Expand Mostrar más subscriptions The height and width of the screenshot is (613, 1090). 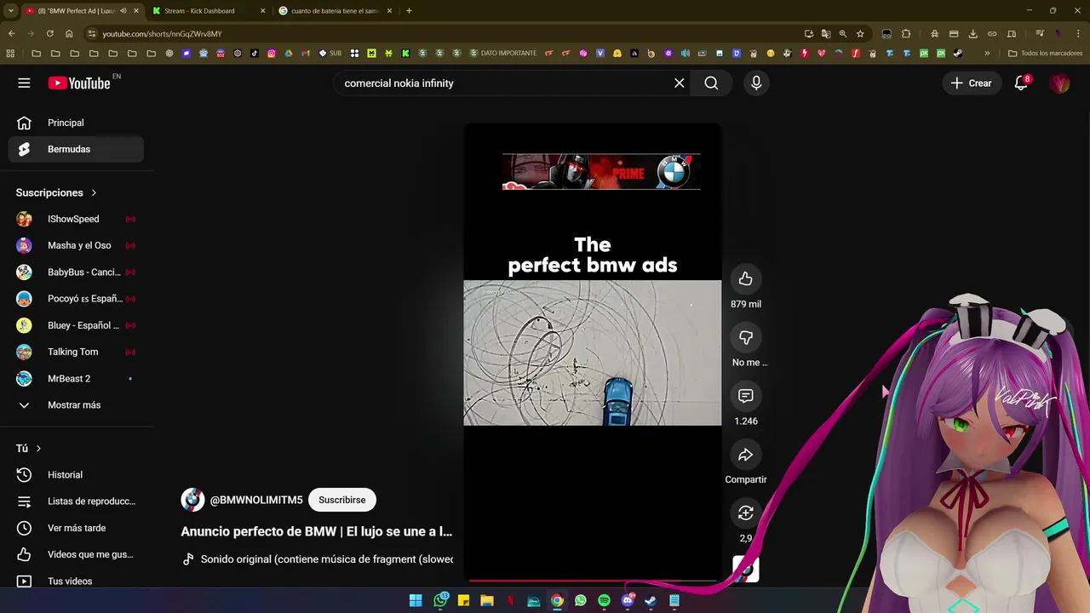pyautogui.click(x=76, y=405)
